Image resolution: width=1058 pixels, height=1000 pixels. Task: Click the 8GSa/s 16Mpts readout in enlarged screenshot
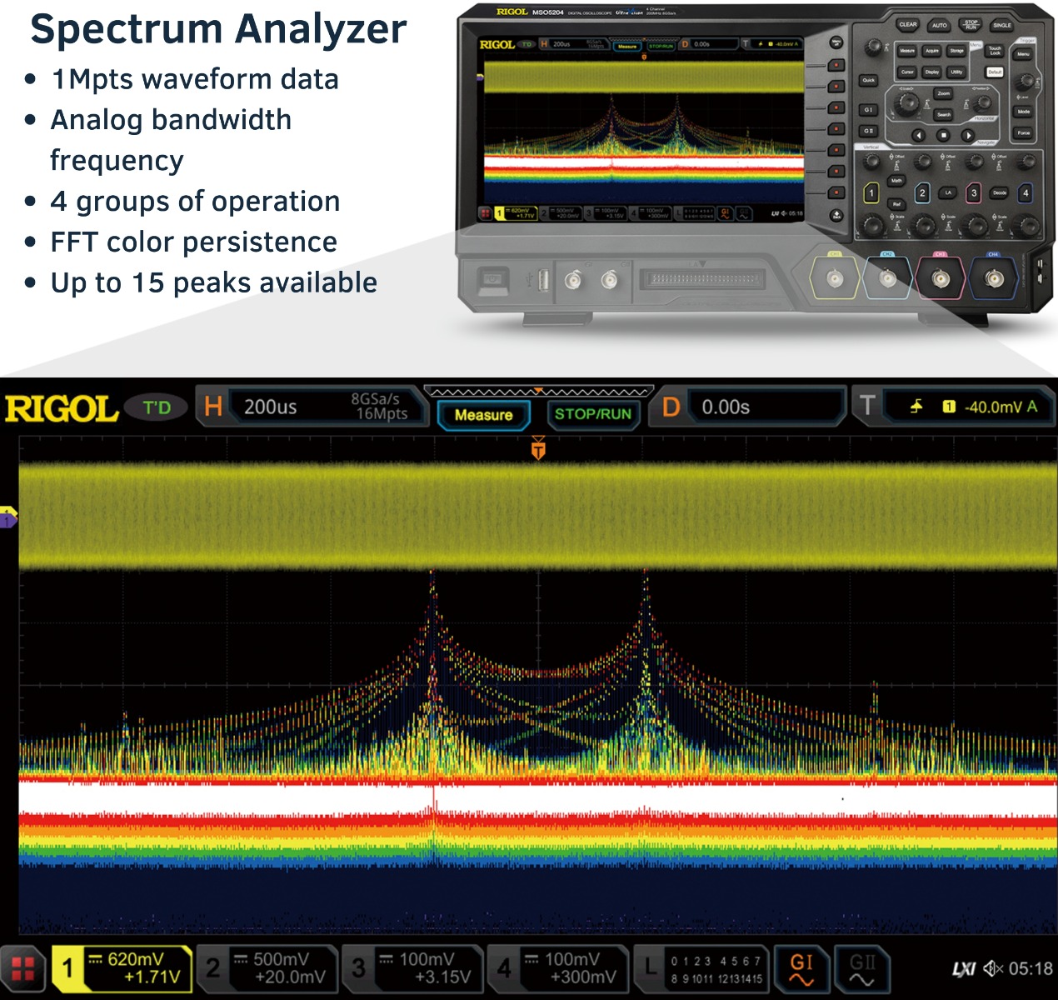point(379,406)
